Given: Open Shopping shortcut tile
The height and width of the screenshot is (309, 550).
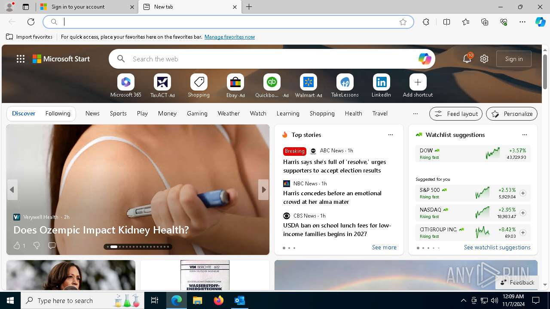Looking at the screenshot, I should (199, 86).
